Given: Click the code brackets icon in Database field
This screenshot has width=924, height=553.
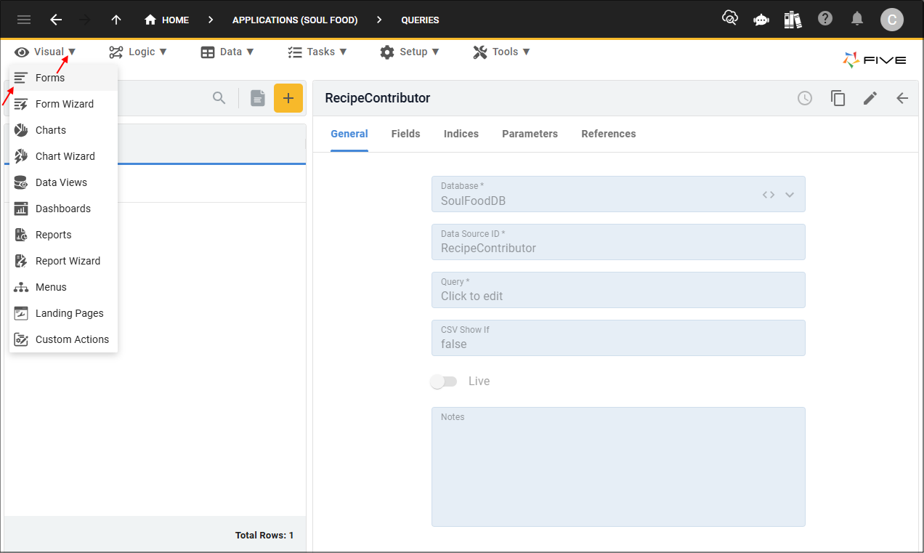Looking at the screenshot, I should point(769,195).
